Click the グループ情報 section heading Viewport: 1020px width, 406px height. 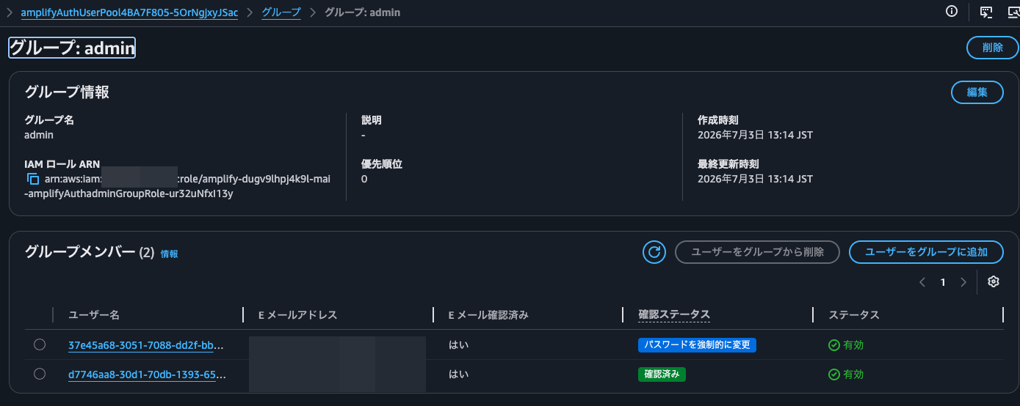(67, 92)
